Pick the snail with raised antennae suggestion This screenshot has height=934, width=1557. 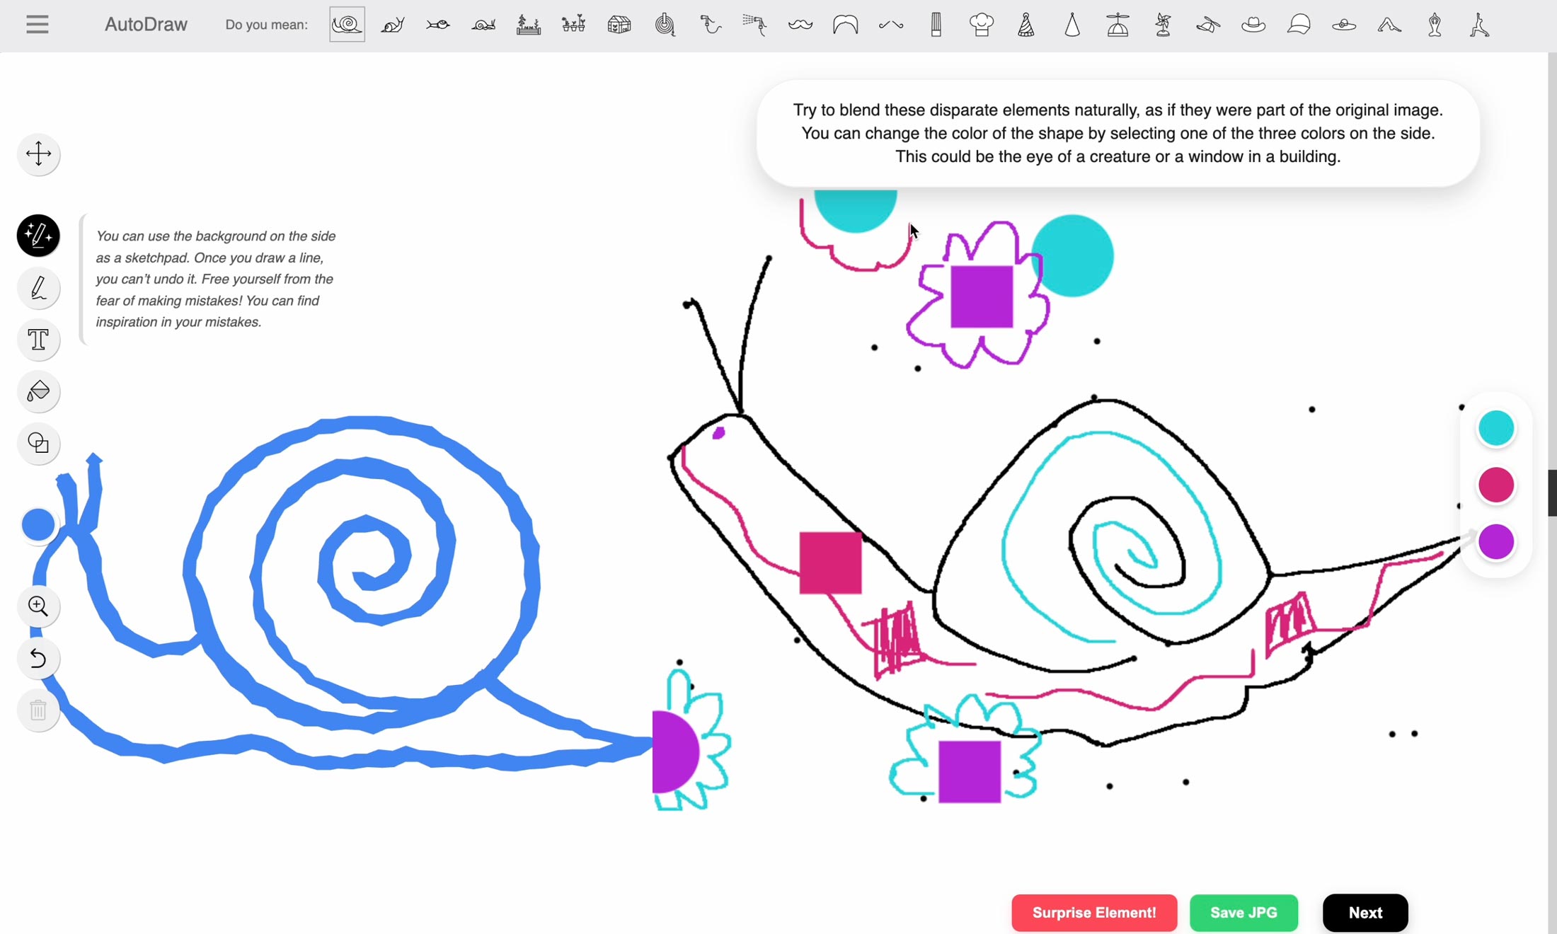[x=393, y=25]
